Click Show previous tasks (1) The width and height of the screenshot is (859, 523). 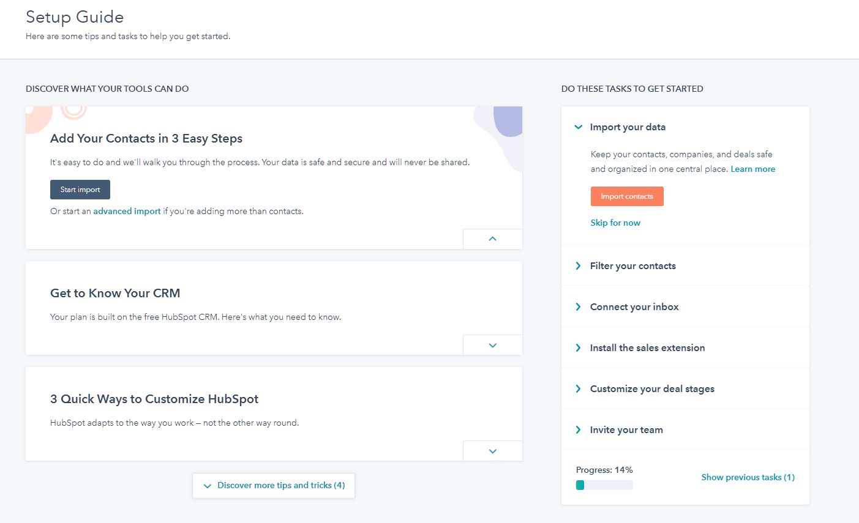[x=748, y=477]
